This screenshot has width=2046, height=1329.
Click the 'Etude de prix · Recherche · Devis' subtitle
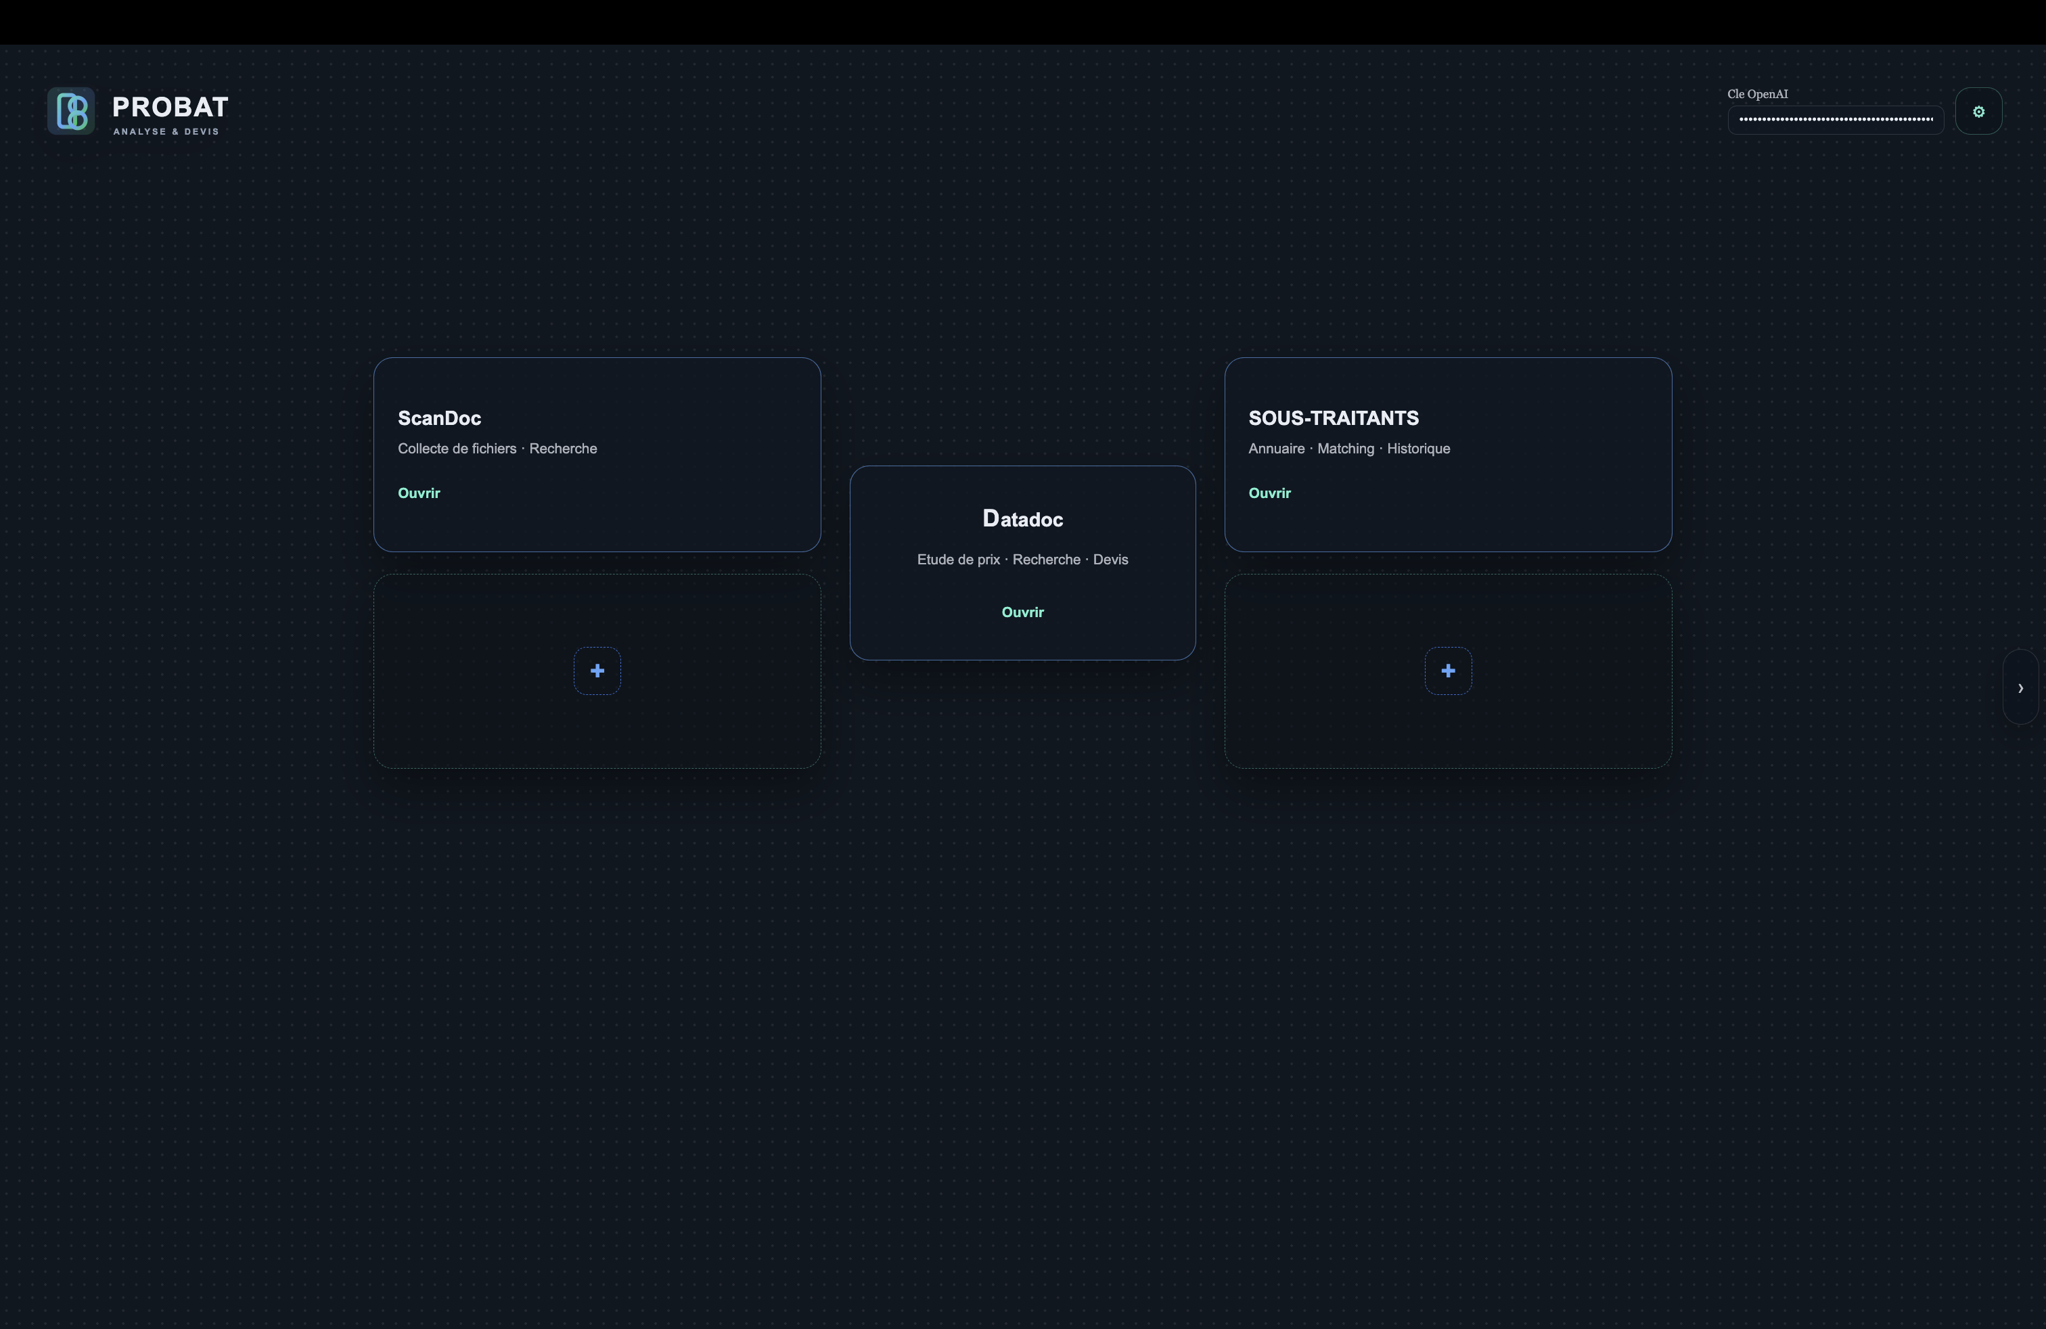coord(1022,560)
